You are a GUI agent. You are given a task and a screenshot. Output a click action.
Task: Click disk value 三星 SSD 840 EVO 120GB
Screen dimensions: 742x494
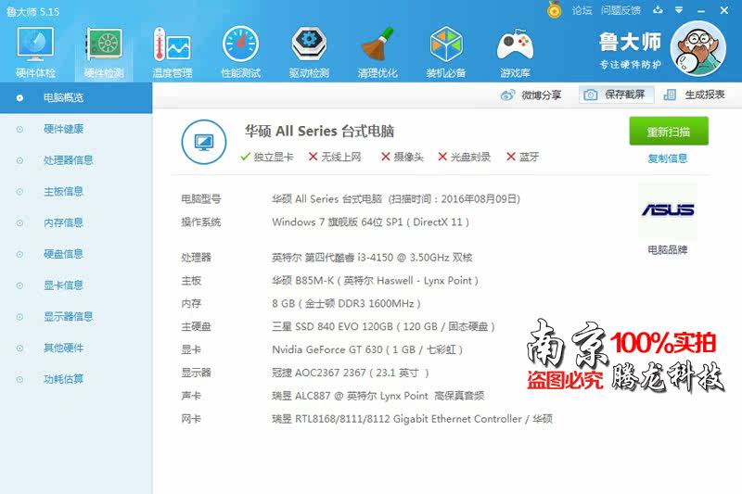[x=383, y=326]
